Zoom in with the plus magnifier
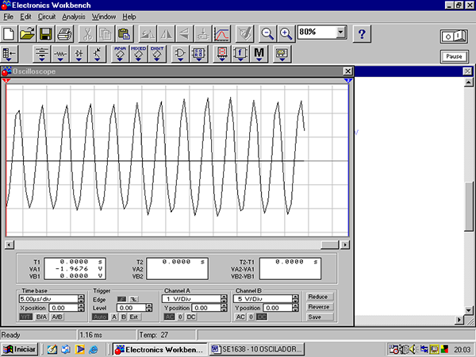This screenshot has height=357, width=476. 286,33
